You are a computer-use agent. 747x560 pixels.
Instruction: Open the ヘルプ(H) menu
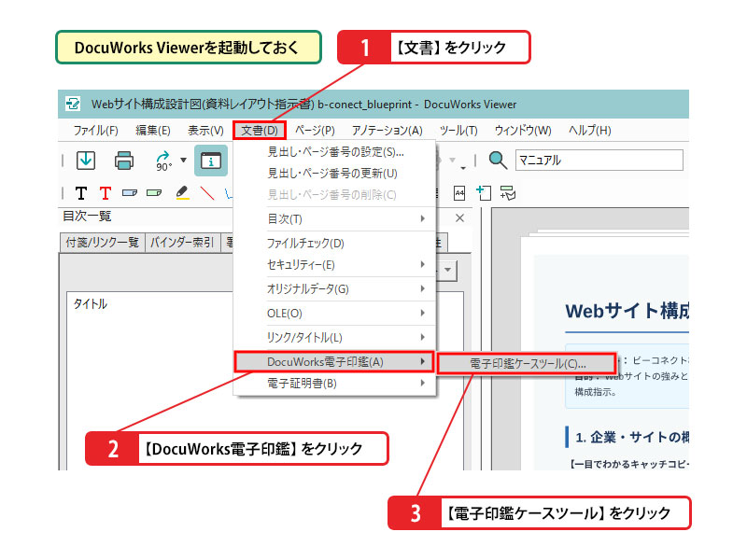(589, 130)
